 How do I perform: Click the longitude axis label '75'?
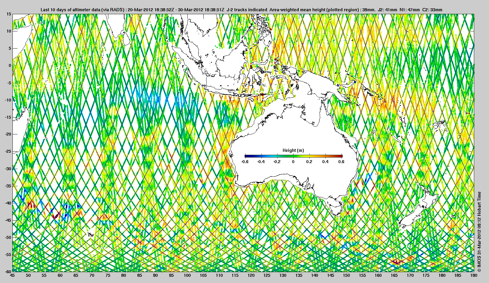point(108,275)
